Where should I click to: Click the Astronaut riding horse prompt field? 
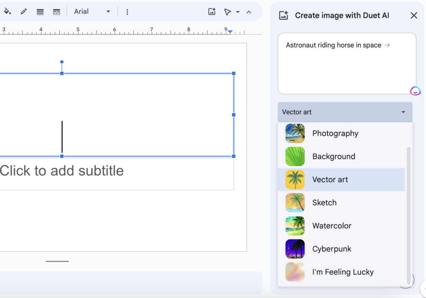(347, 63)
